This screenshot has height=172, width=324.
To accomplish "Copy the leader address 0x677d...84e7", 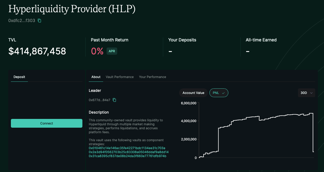I will click(x=114, y=100).
